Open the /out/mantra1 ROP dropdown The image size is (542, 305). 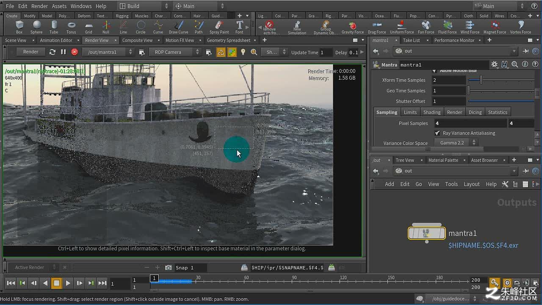click(108, 52)
